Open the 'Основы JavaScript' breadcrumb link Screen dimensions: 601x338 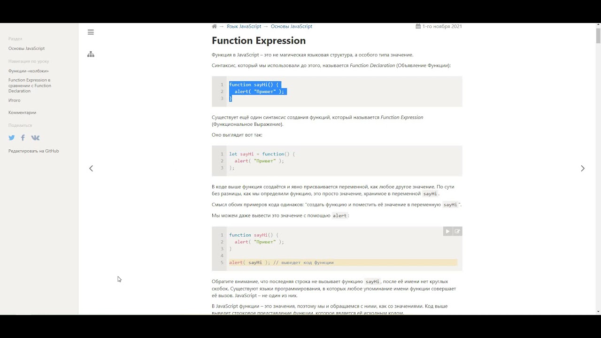click(291, 26)
